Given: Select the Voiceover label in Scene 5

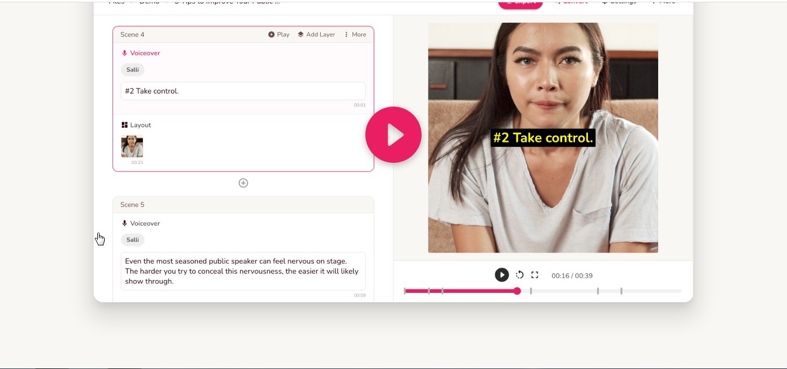Looking at the screenshot, I should coord(141,223).
